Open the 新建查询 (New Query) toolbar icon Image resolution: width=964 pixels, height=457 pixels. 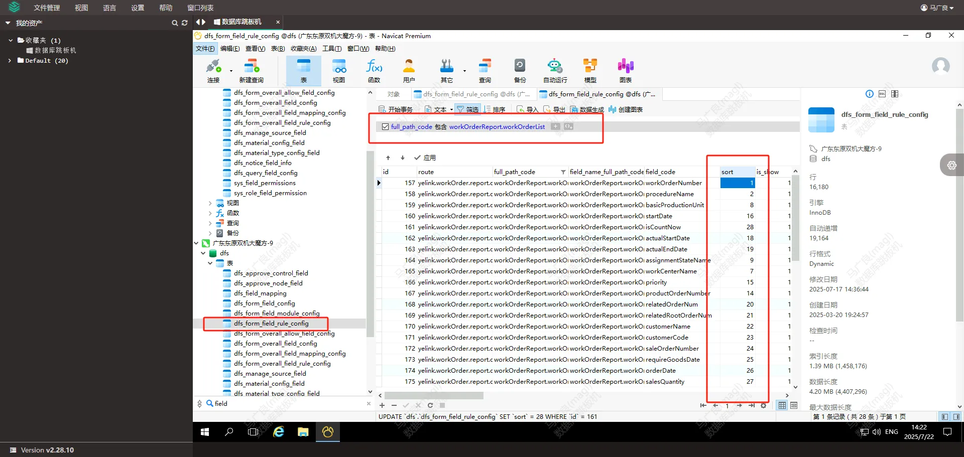[x=251, y=71]
